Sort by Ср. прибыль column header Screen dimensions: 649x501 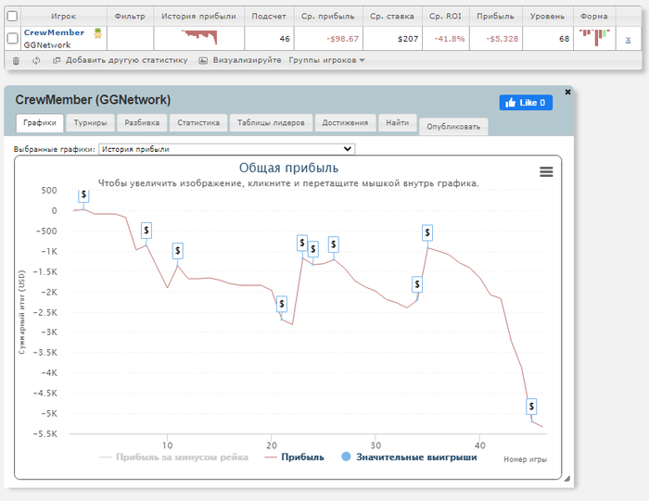point(328,16)
